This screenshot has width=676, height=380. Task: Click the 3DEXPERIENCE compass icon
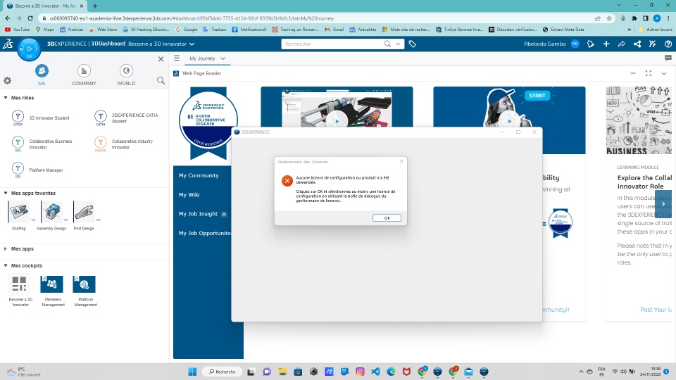[x=29, y=49]
